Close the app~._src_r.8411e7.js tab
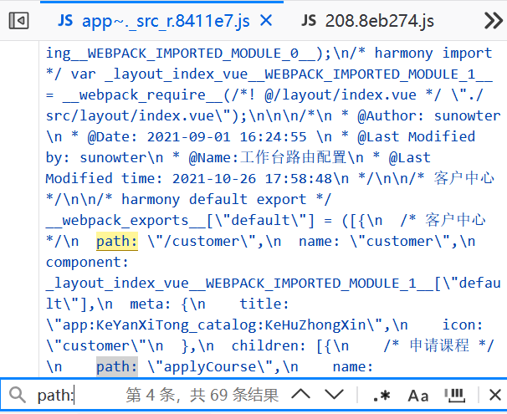Image resolution: width=507 pixels, height=414 pixels. point(265,20)
